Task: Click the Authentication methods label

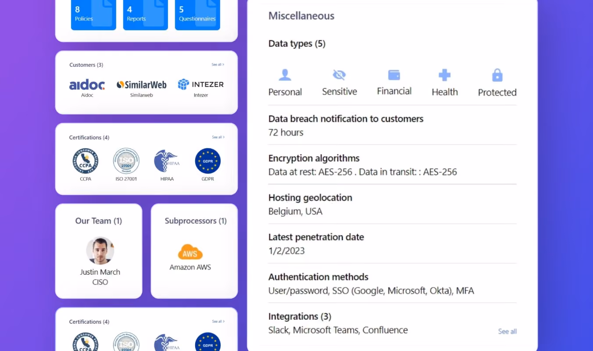Action: [x=318, y=277]
